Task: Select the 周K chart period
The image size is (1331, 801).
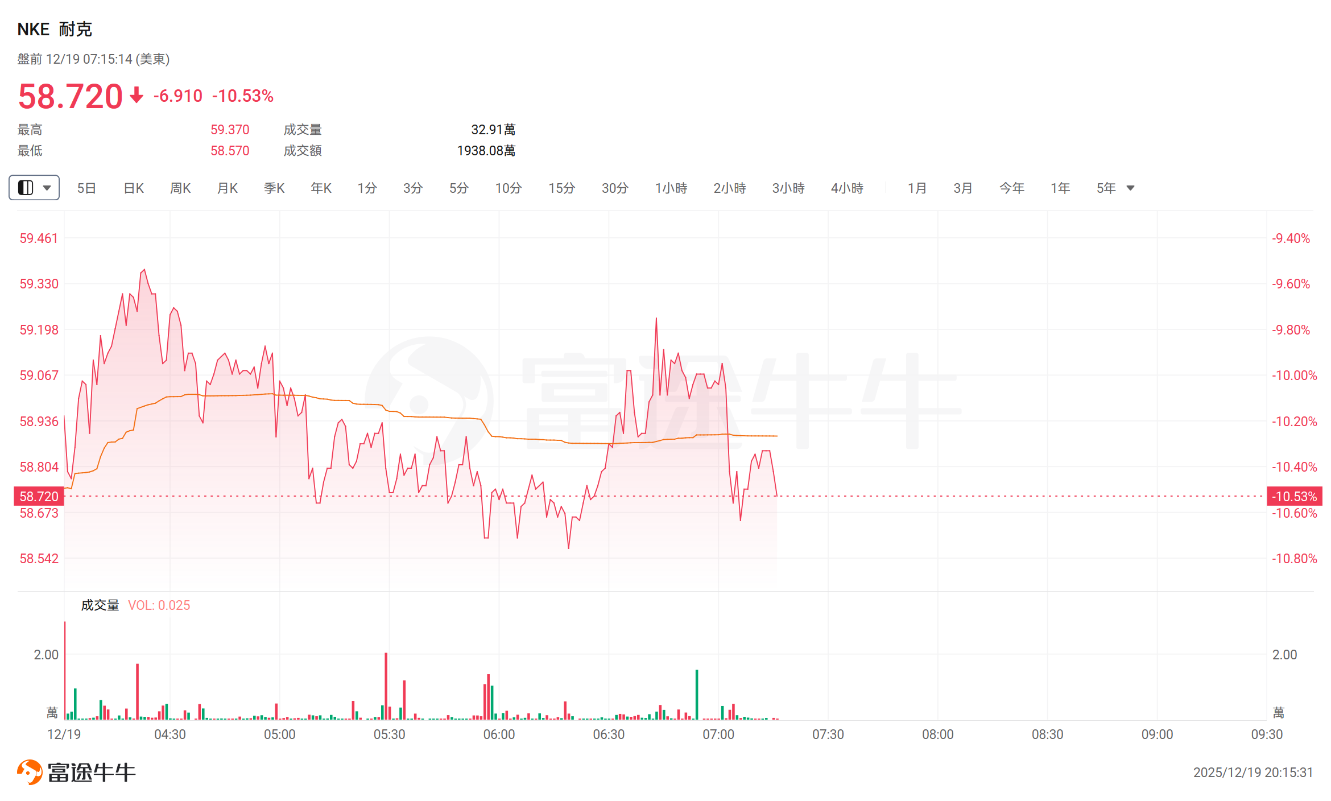Action: pyautogui.click(x=180, y=188)
